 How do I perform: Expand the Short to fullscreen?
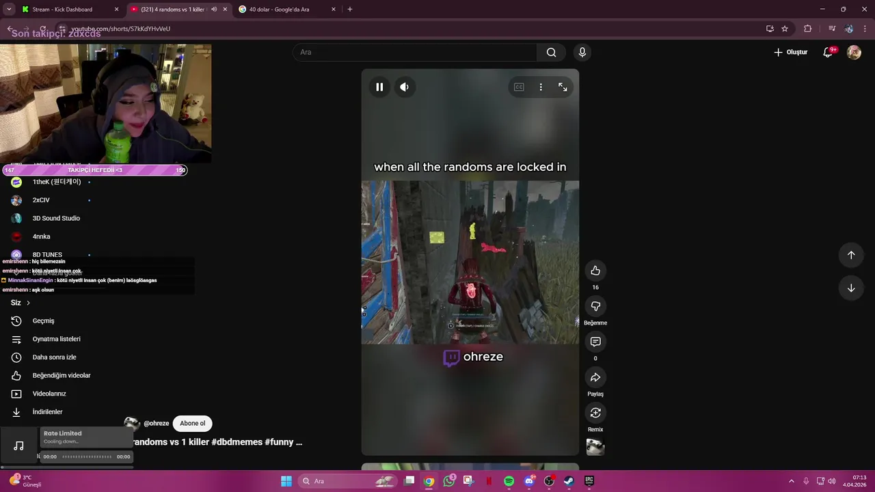(x=563, y=87)
